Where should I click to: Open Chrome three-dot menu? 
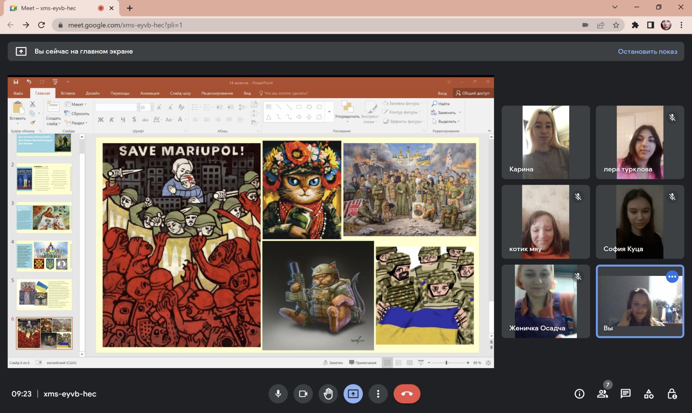coord(681,25)
